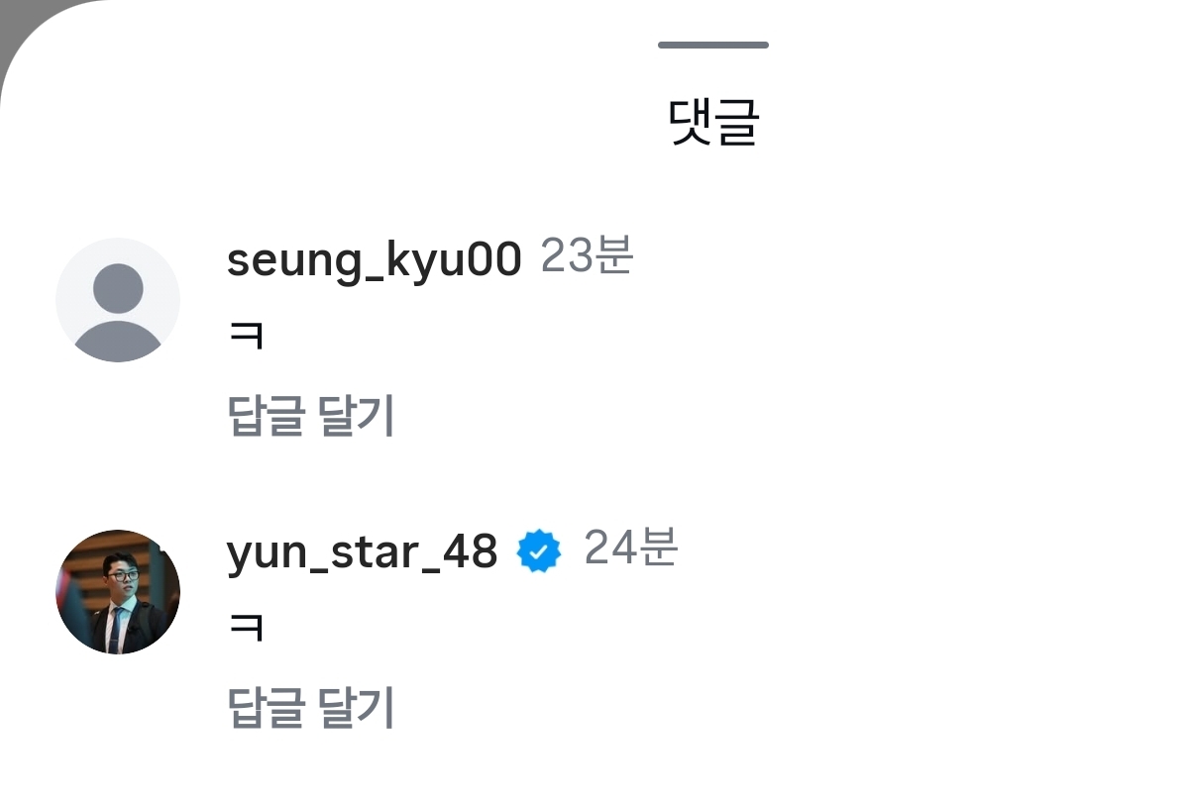Viewport: 1190px width, 798px height.
Task: Tap blank header area right of 댓글
Action: tap(971, 124)
